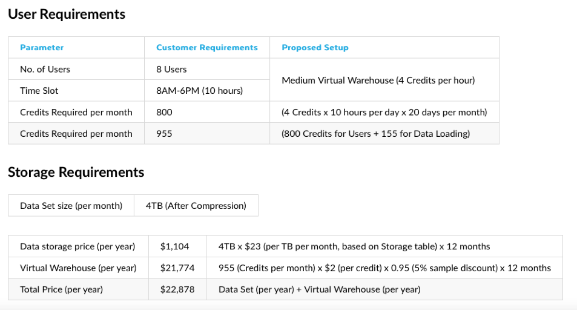Click the Storage Requirements heading
The image size is (577, 310).
click(76, 173)
